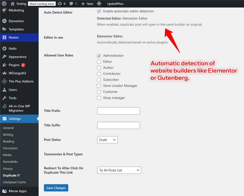Click the Nexter sidebar icon
The height and width of the screenshot is (196, 244).
coord(4,37)
